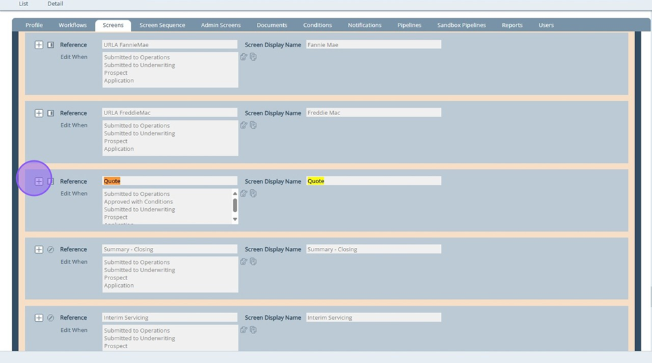Expand the URLA FannieMae screen row

[39, 45]
